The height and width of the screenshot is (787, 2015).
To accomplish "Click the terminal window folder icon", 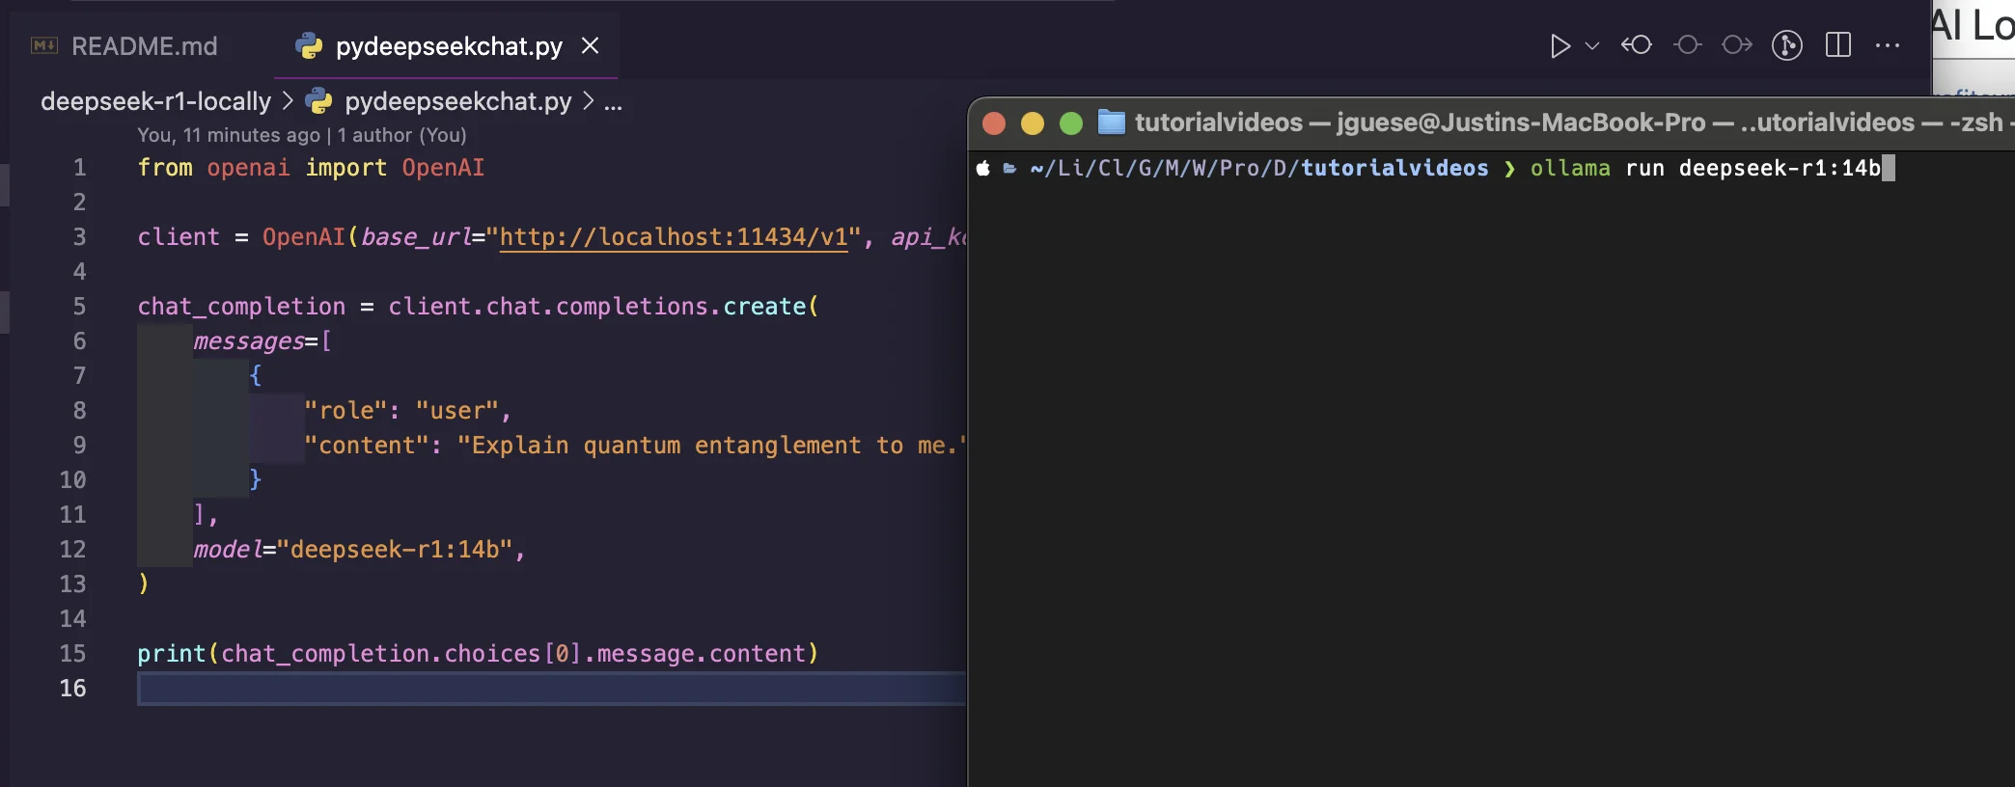I will click(1112, 122).
